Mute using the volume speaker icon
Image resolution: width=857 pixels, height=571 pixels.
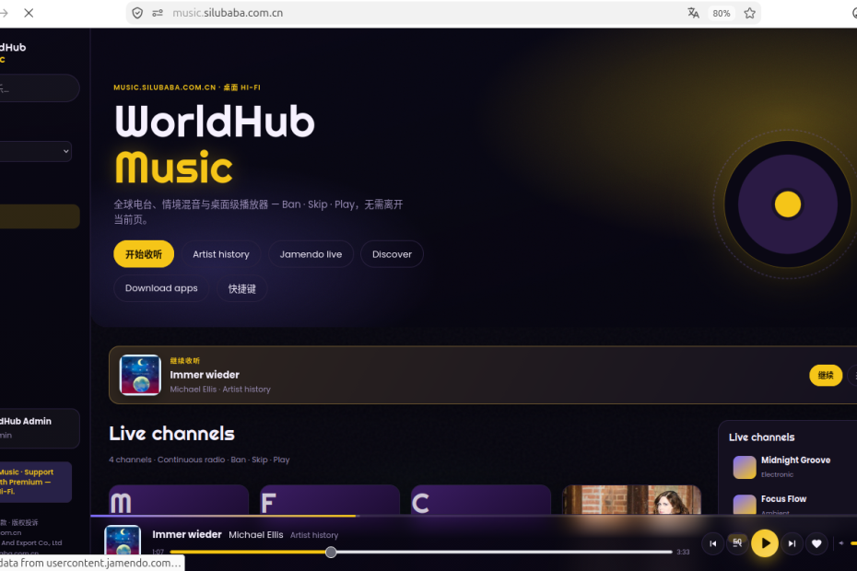841,543
